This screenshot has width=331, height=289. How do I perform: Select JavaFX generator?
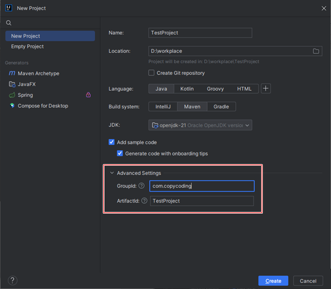(x=50, y=84)
